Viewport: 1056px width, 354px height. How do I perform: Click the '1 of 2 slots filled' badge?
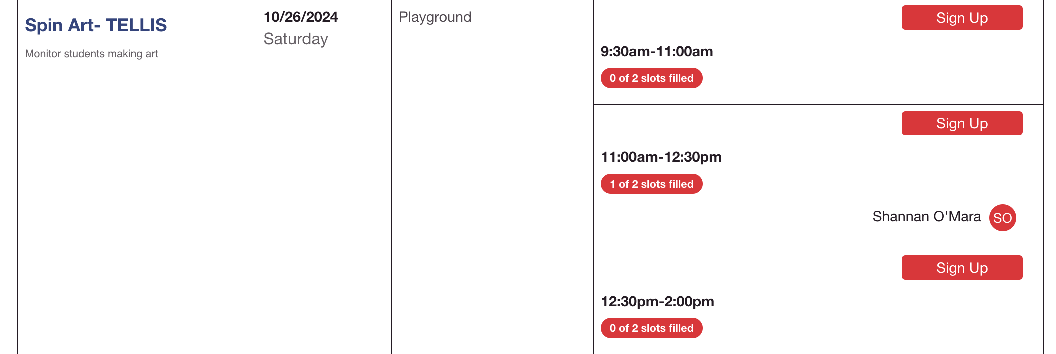tap(651, 184)
